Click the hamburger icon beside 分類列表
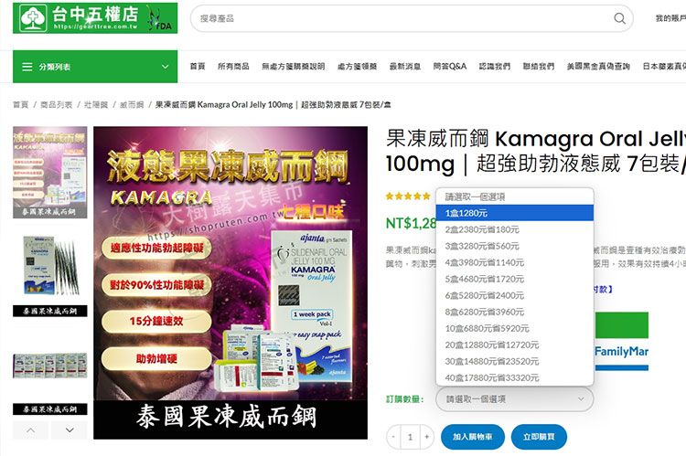Viewport: 686px width, 456px height. [x=27, y=67]
